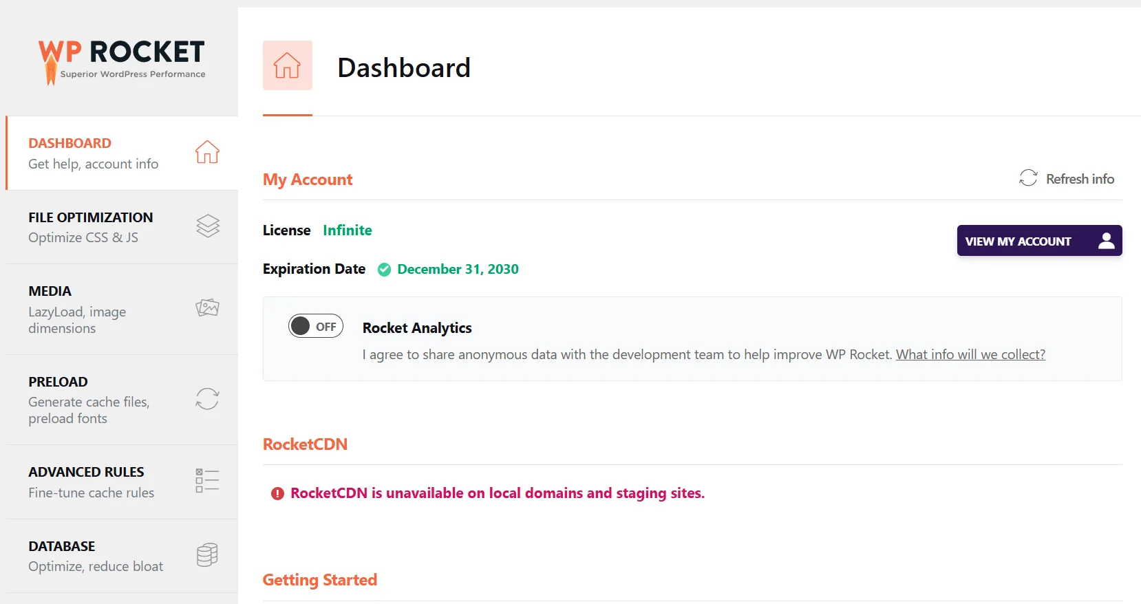Open the Preload settings section
The height and width of the screenshot is (604, 1141).
point(122,400)
